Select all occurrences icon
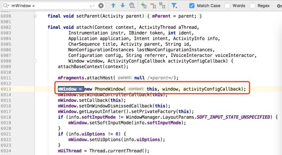Image resolution: width=282 pixels, height=155 pixels. (162, 6)
